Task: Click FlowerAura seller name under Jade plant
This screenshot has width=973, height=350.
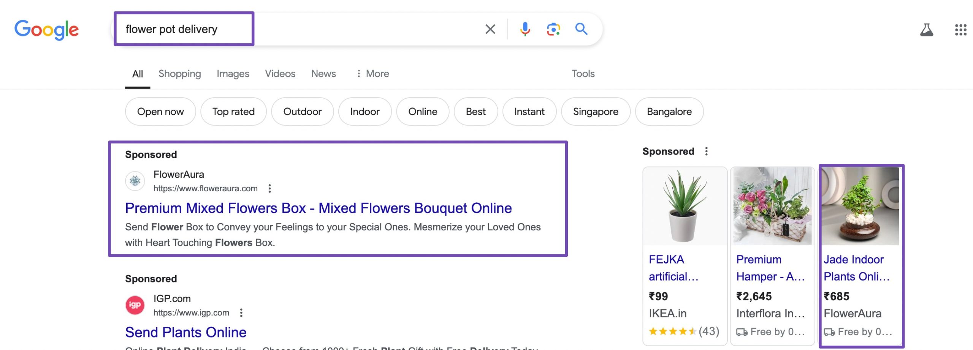Action: click(853, 314)
